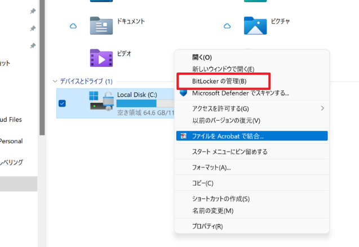Collapse the デバイスとドライブ section chevron
This screenshot has height=247, width=359.
tap(55, 81)
